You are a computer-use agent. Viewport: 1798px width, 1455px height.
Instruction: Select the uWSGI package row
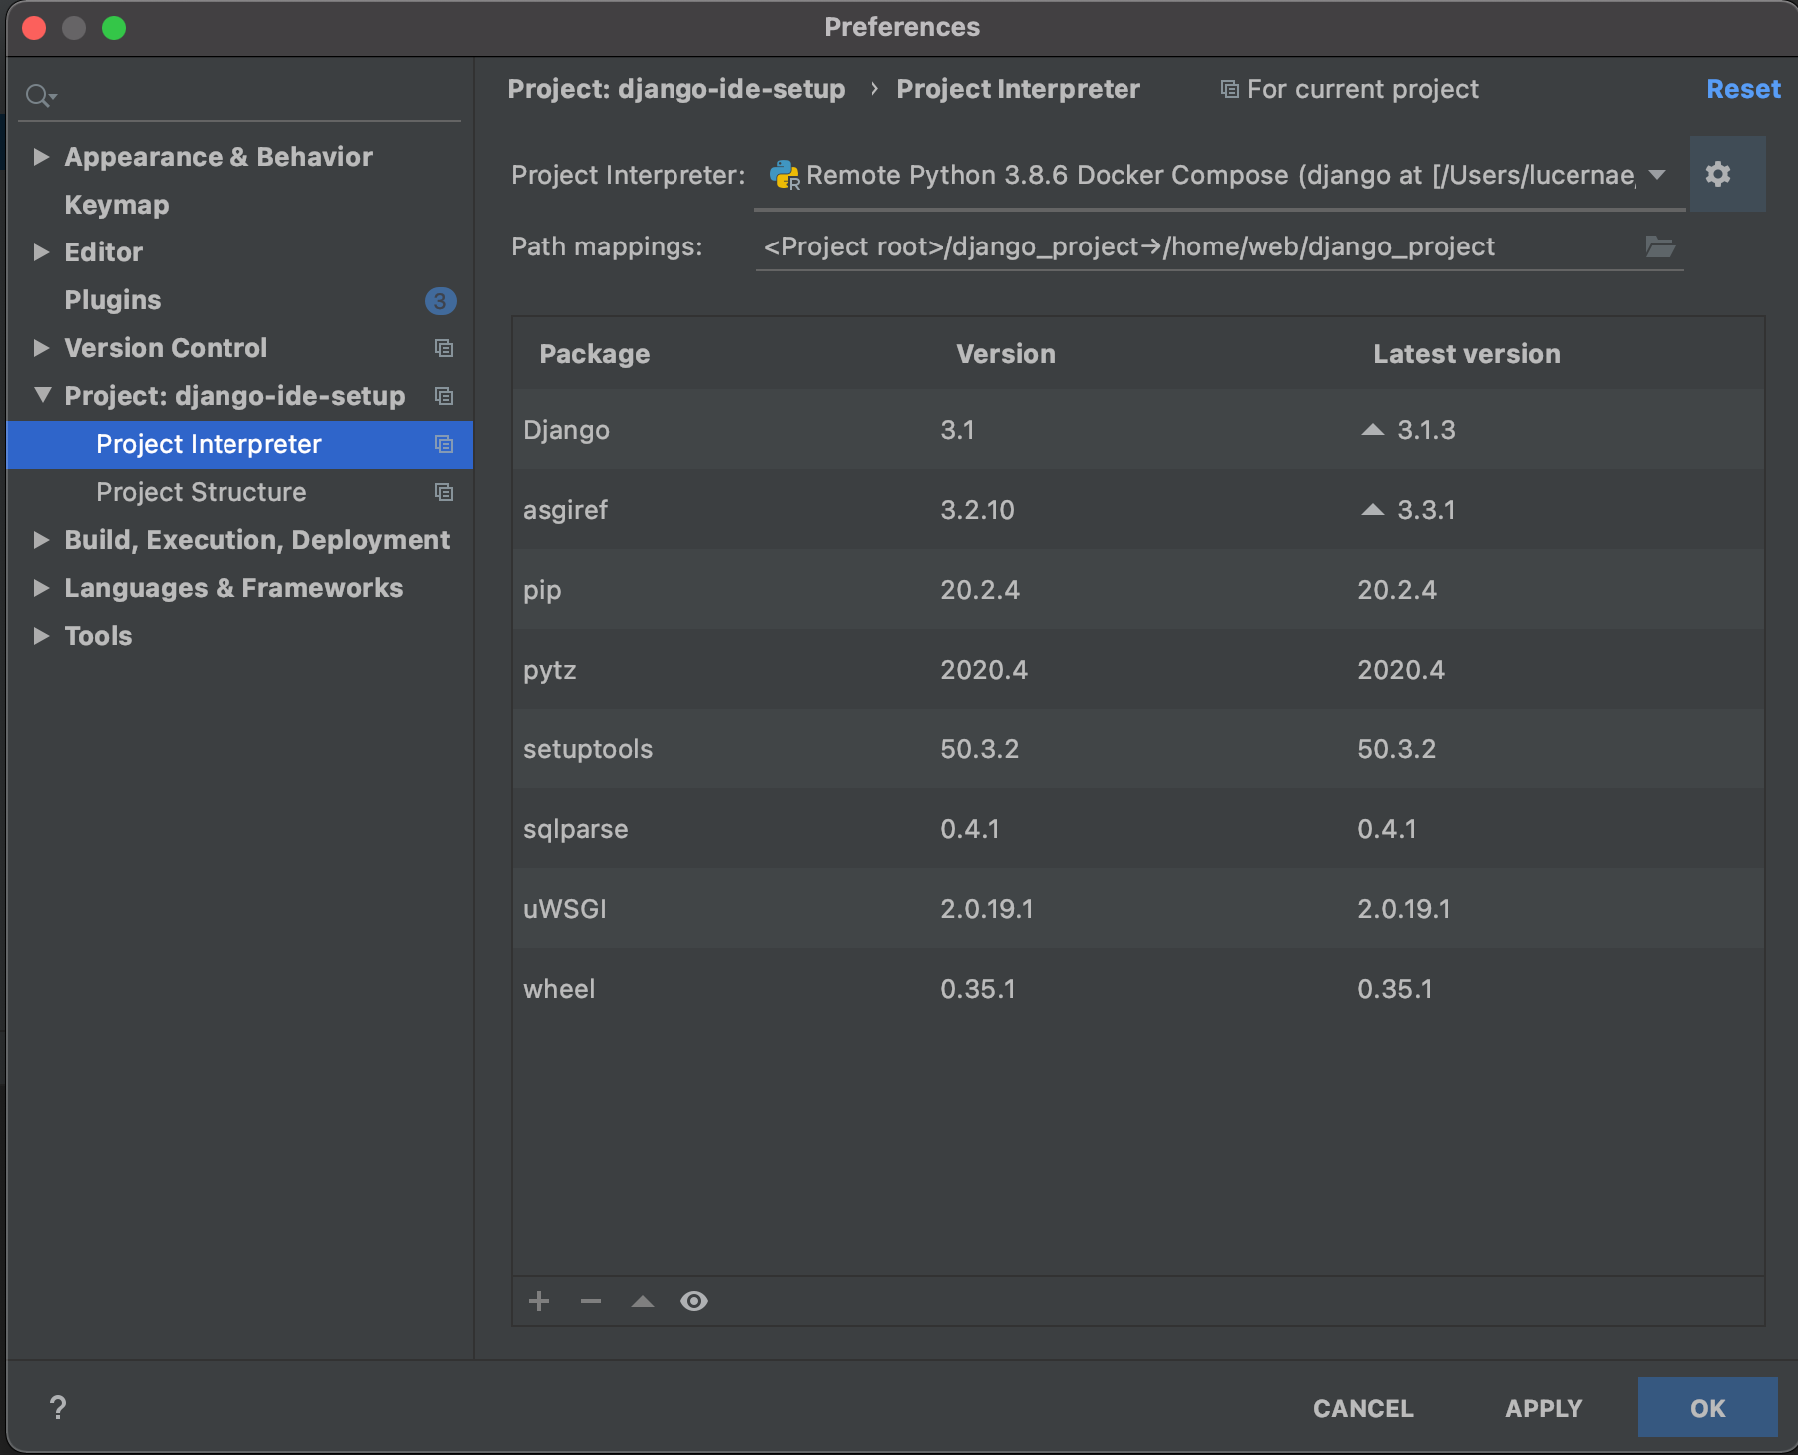pyautogui.click(x=1138, y=909)
